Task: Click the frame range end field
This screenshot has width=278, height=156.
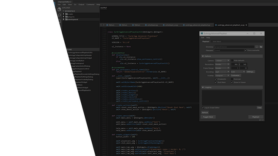Action: coord(244,68)
